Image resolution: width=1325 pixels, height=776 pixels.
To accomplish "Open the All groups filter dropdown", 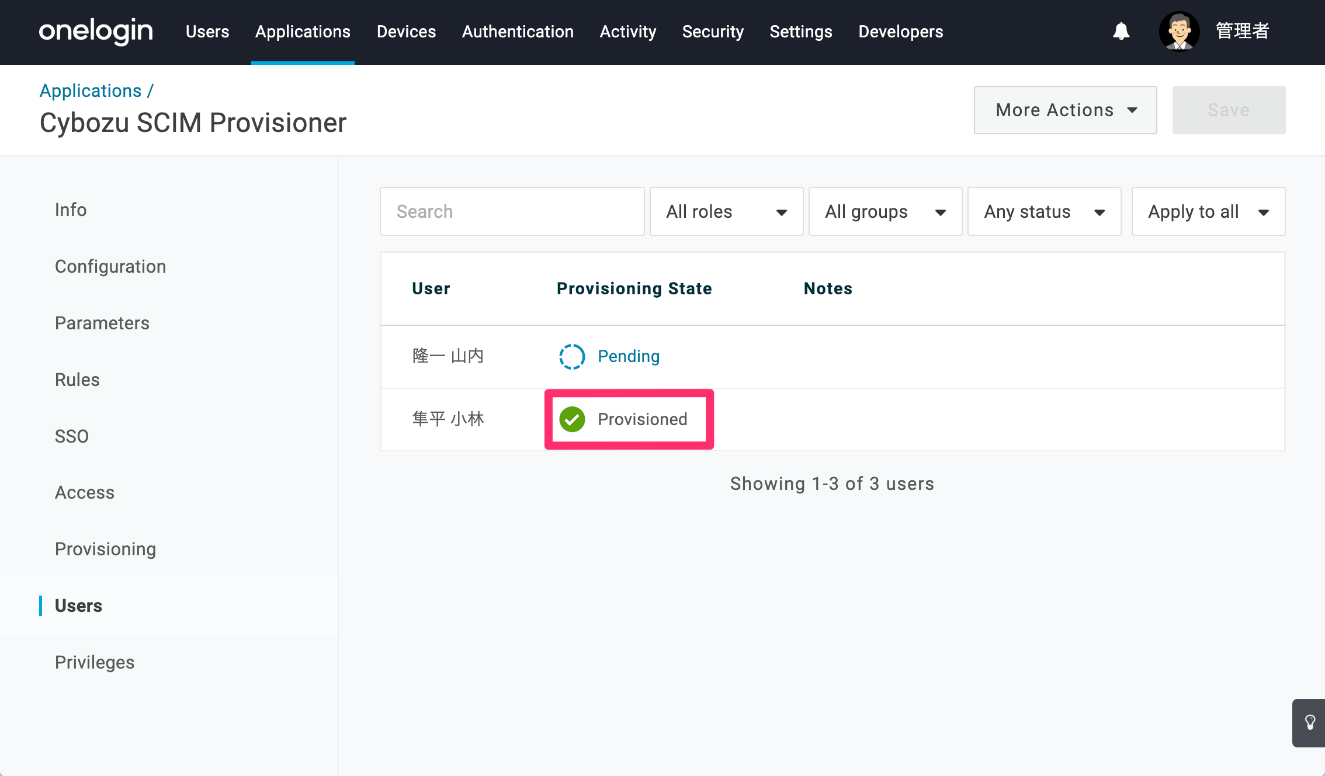I will tap(885, 211).
